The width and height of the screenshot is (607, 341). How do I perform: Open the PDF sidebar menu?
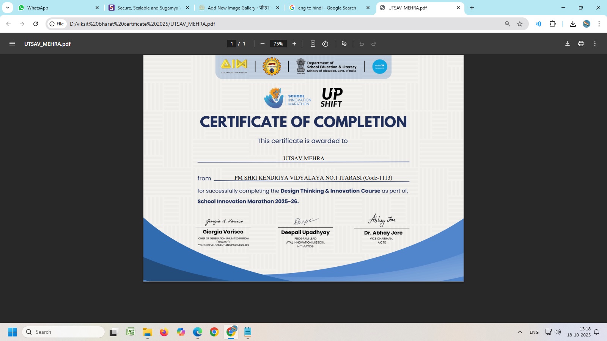(x=12, y=44)
